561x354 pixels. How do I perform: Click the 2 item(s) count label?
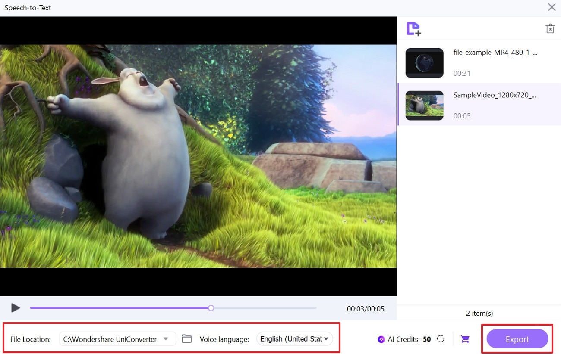click(479, 313)
